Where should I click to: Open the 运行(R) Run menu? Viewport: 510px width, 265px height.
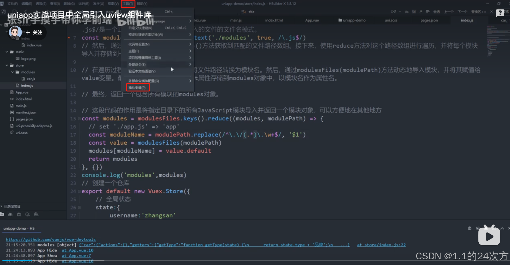click(x=84, y=4)
